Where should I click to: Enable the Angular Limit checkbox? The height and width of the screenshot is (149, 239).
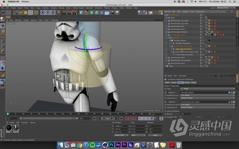click(181, 117)
